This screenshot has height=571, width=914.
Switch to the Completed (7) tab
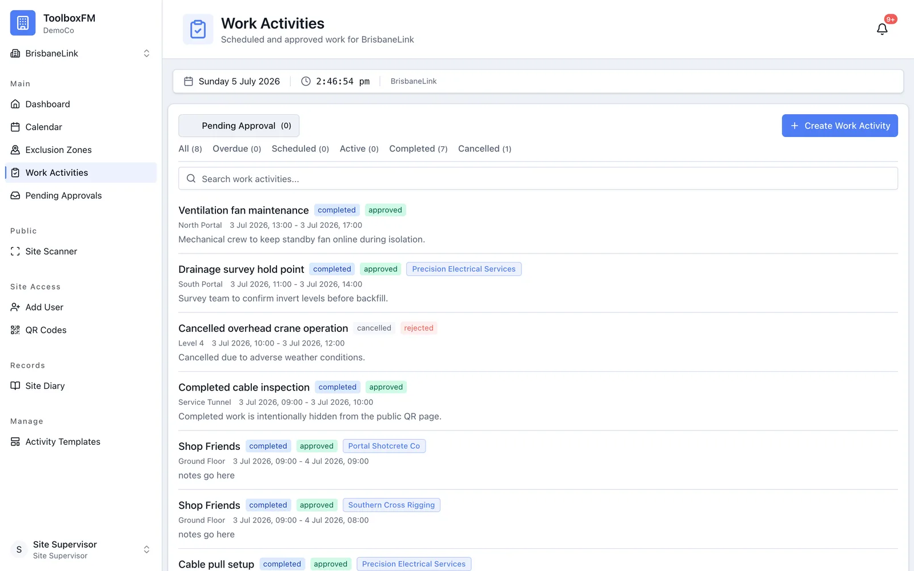(418, 148)
